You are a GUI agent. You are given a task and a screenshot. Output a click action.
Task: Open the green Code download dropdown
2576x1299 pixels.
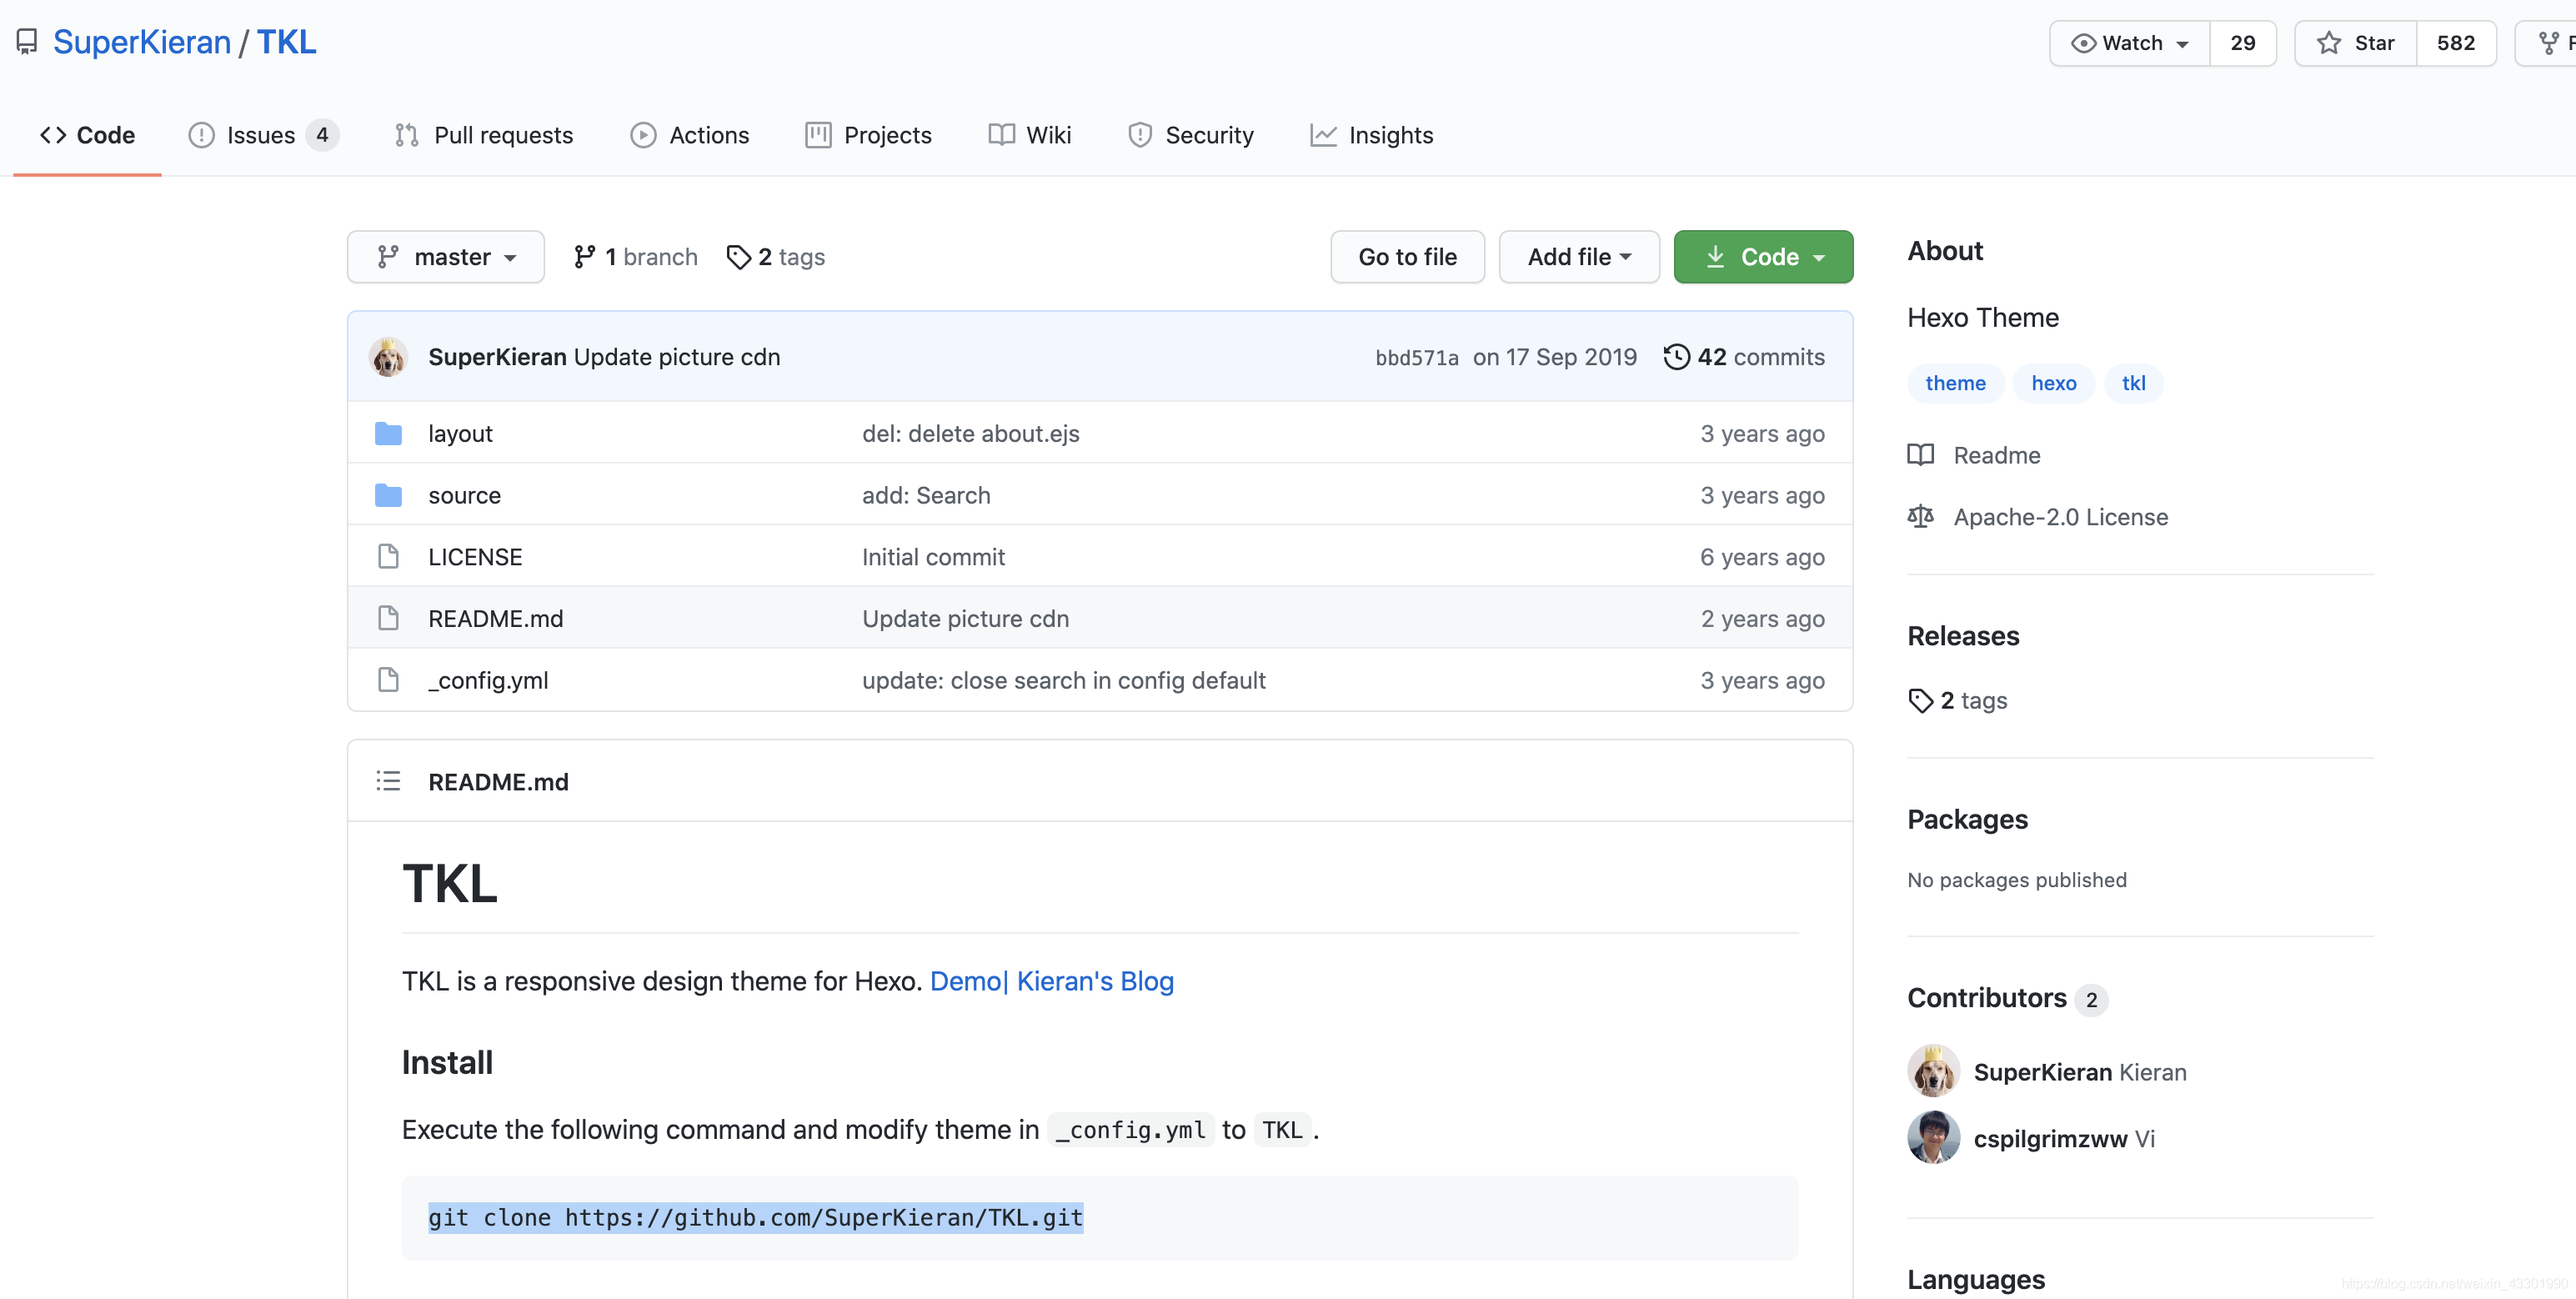(x=1763, y=257)
